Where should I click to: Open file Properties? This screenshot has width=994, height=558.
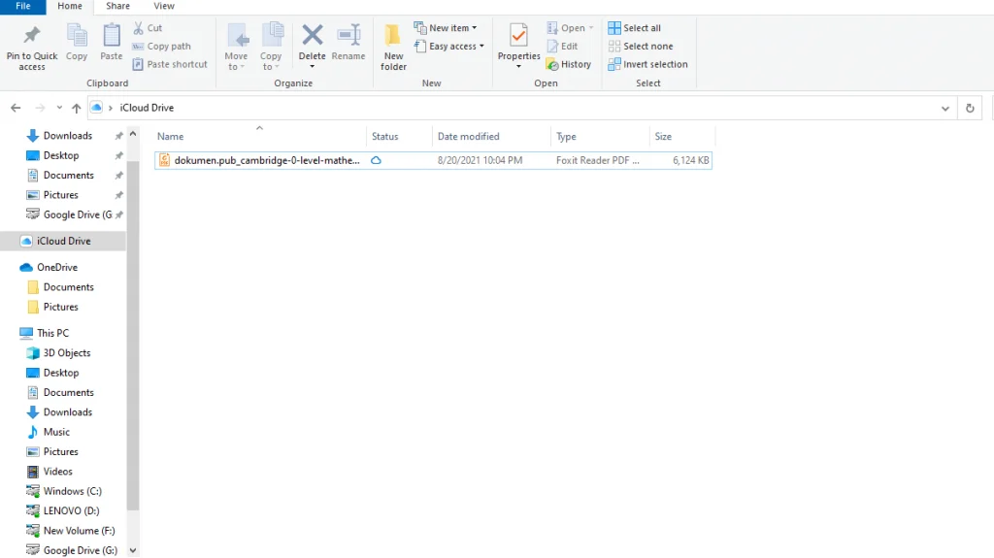tap(518, 42)
